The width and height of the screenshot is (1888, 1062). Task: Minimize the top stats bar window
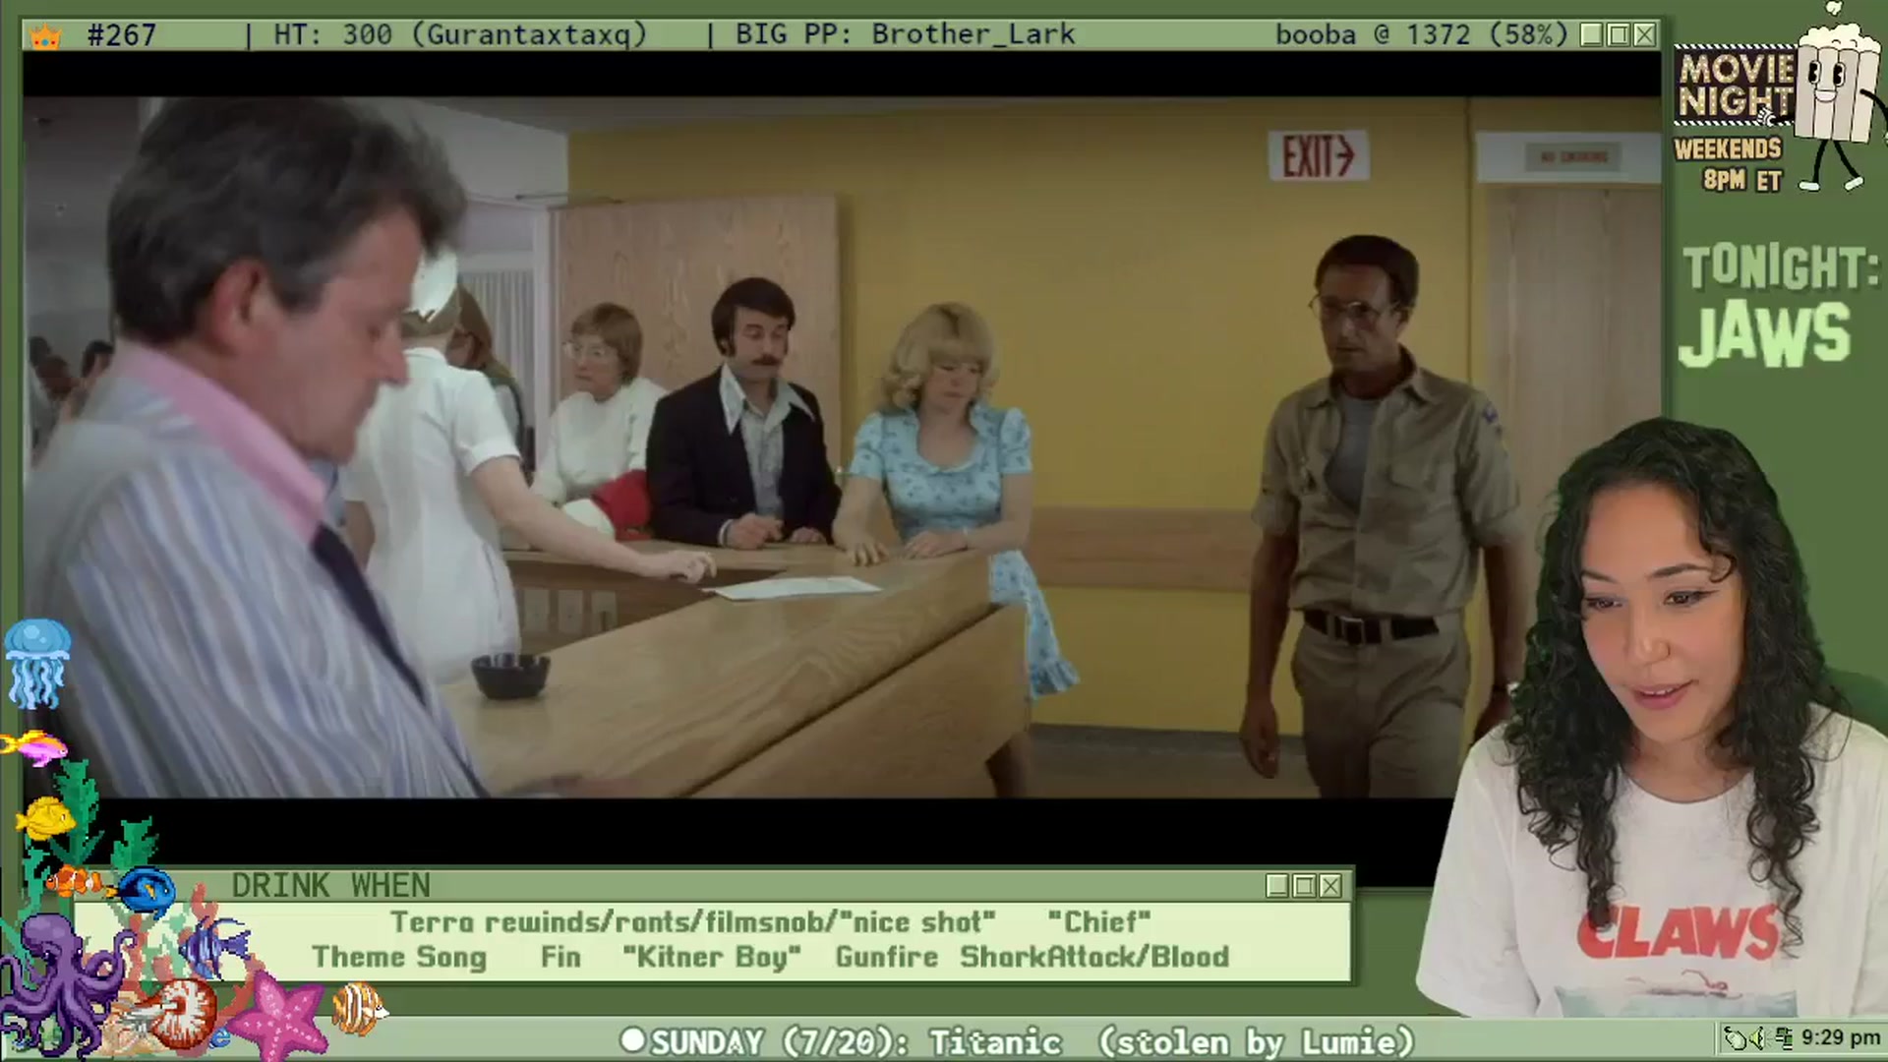pos(1592,35)
